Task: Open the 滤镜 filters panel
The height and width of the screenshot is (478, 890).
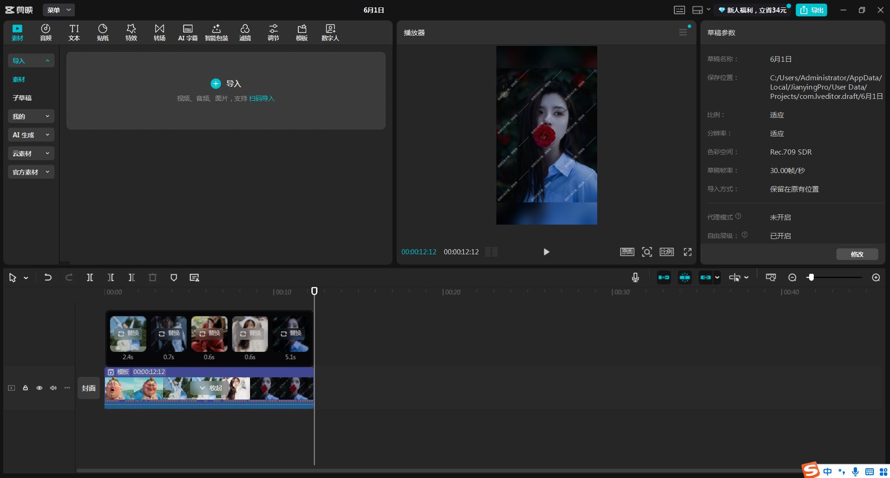Action: coord(245,32)
